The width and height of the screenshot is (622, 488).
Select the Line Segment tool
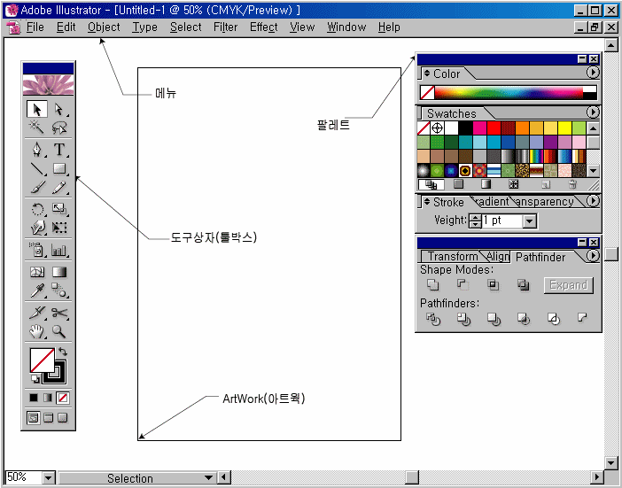tap(37, 168)
